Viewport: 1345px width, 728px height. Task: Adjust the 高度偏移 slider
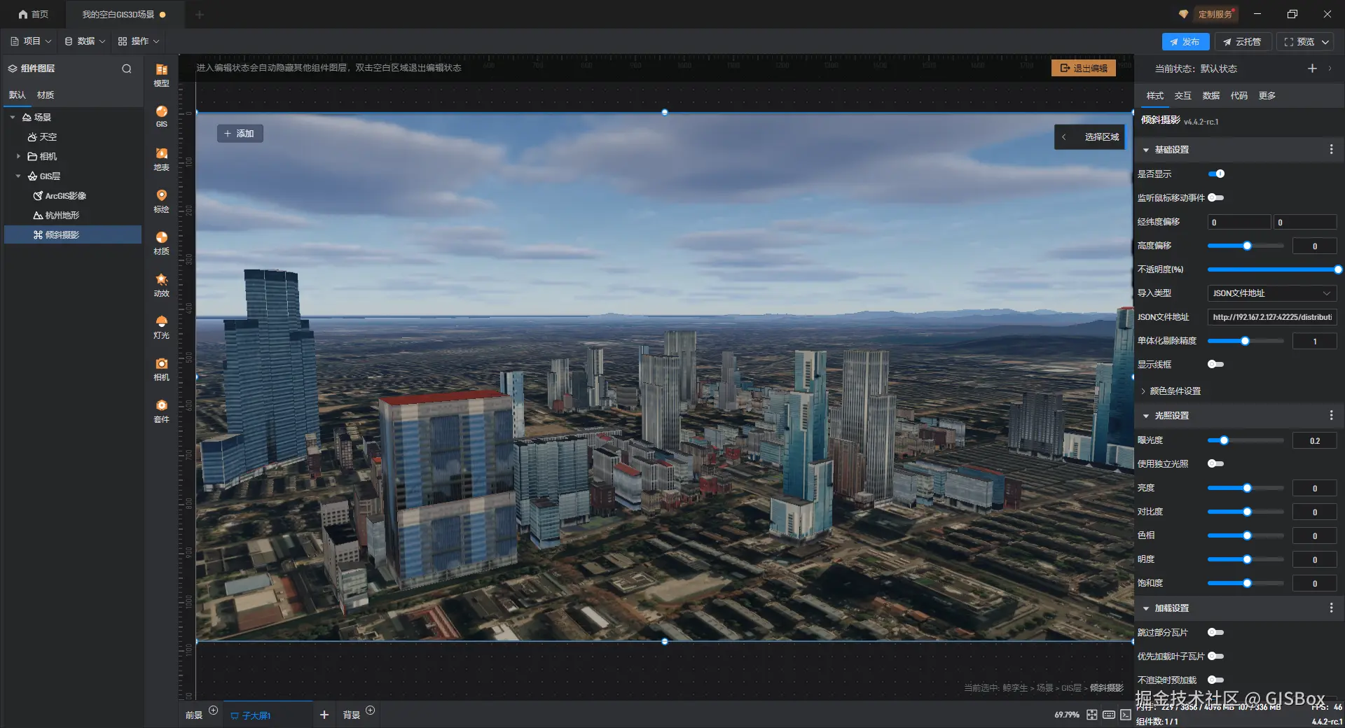click(1246, 246)
